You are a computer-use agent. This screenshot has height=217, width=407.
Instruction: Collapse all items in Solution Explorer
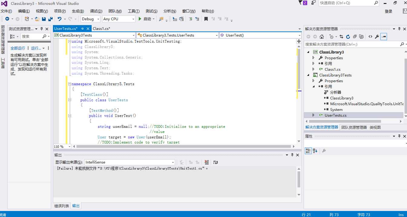tap(355, 37)
